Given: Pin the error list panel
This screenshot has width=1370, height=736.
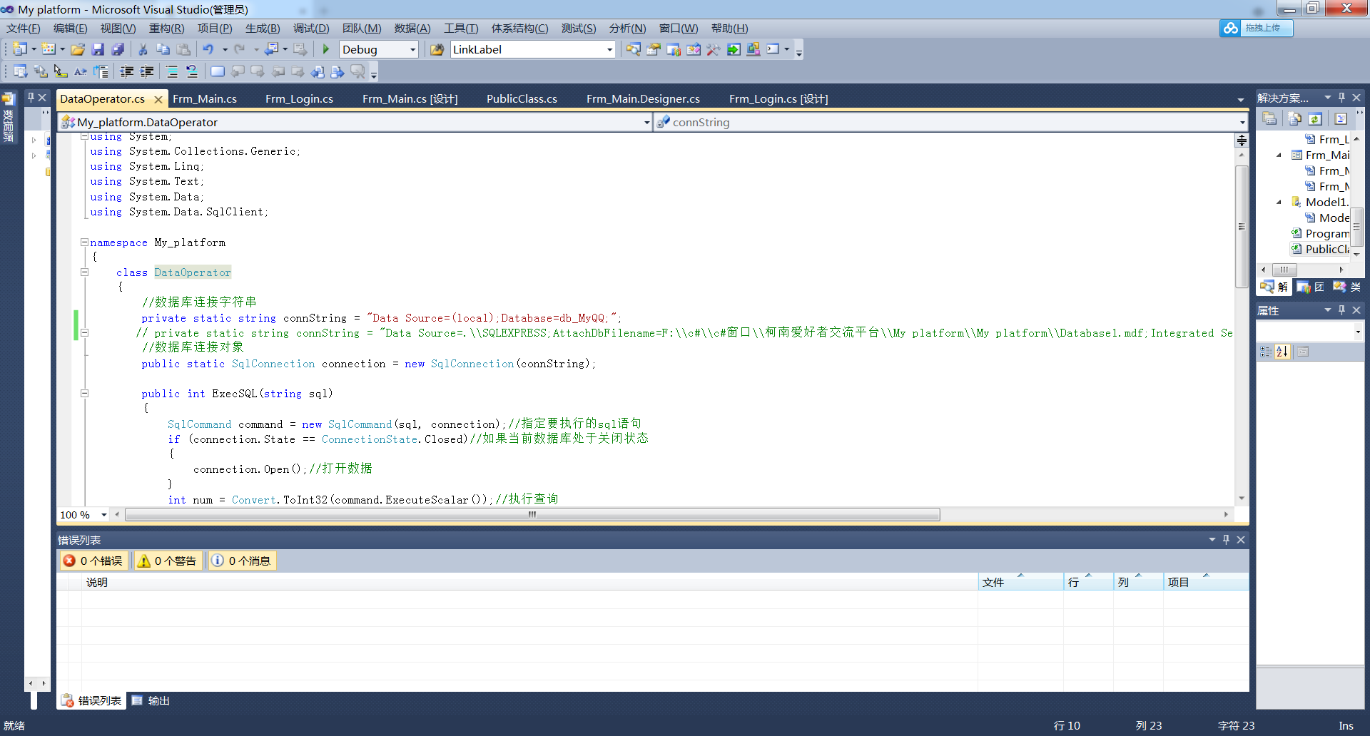Looking at the screenshot, I should coord(1226,540).
